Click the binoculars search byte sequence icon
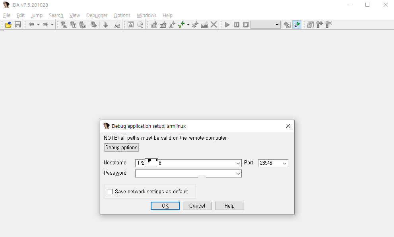 [82, 25]
